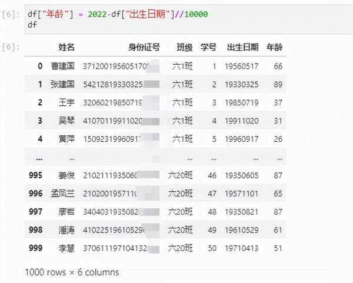
Task: Click birth date value 19911020
Action: click(242, 121)
